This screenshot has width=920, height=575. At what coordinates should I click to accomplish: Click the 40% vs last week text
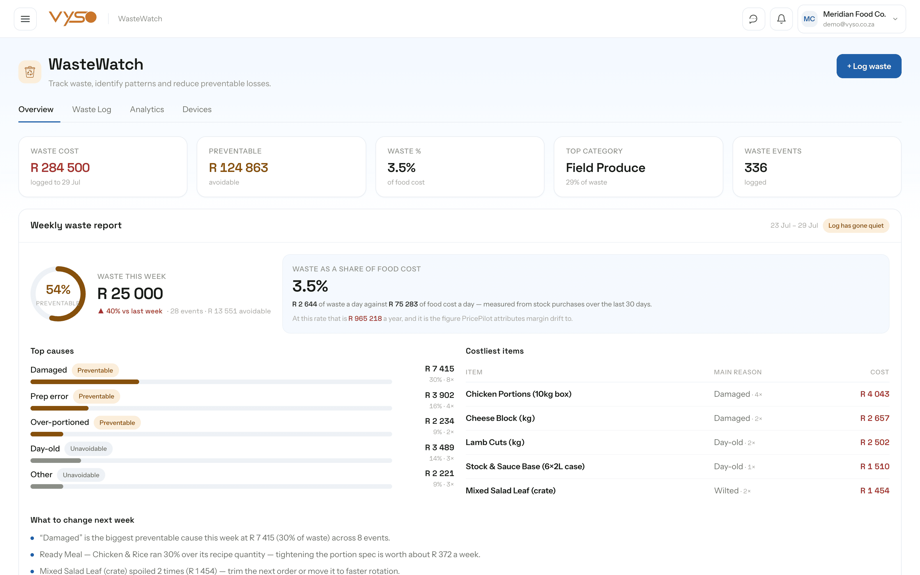coord(134,311)
